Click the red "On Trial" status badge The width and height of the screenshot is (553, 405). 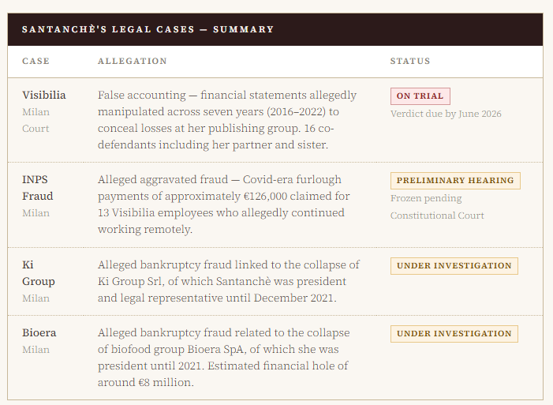click(x=420, y=96)
